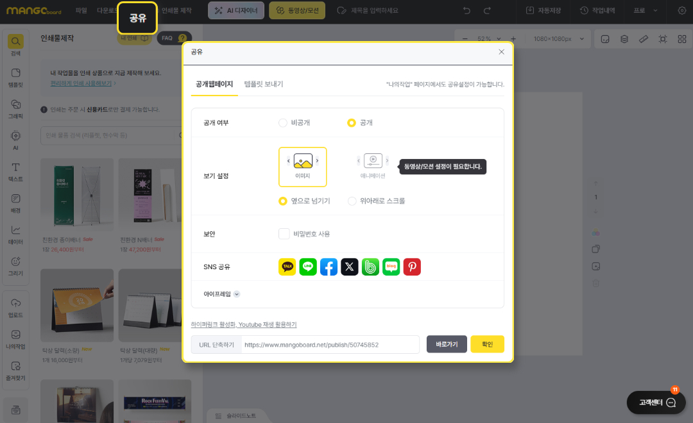Switch to 템플릿 보내기 tab
The height and width of the screenshot is (423, 693).
point(263,84)
